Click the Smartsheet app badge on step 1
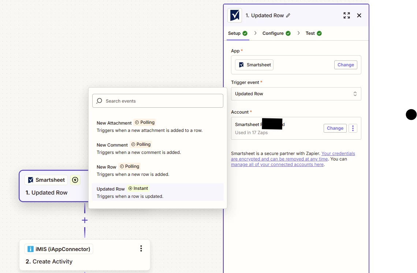This screenshot has width=417, height=273. pos(46,180)
